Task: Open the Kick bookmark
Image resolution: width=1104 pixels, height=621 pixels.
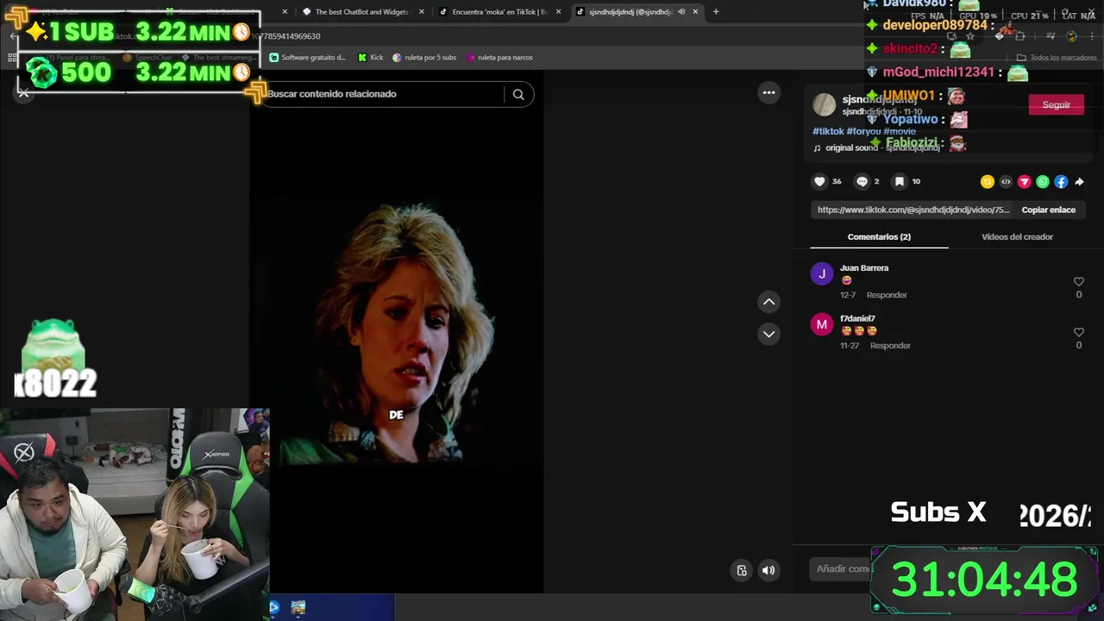Action: point(371,58)
